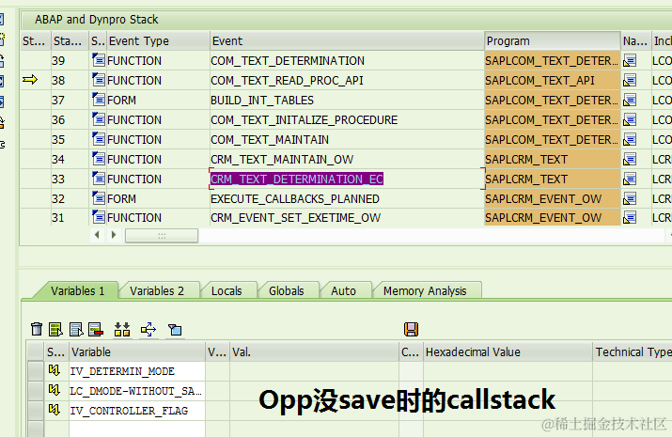Click the save diskette icon above the variables table

(411, 329)
